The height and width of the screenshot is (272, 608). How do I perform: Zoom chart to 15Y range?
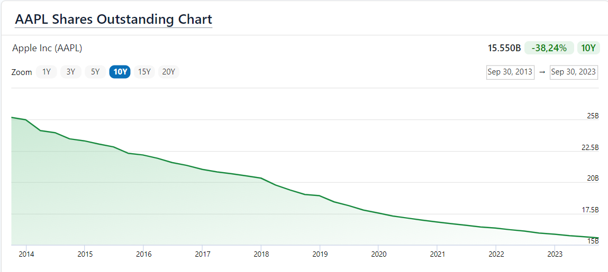[x=144, y=72]
